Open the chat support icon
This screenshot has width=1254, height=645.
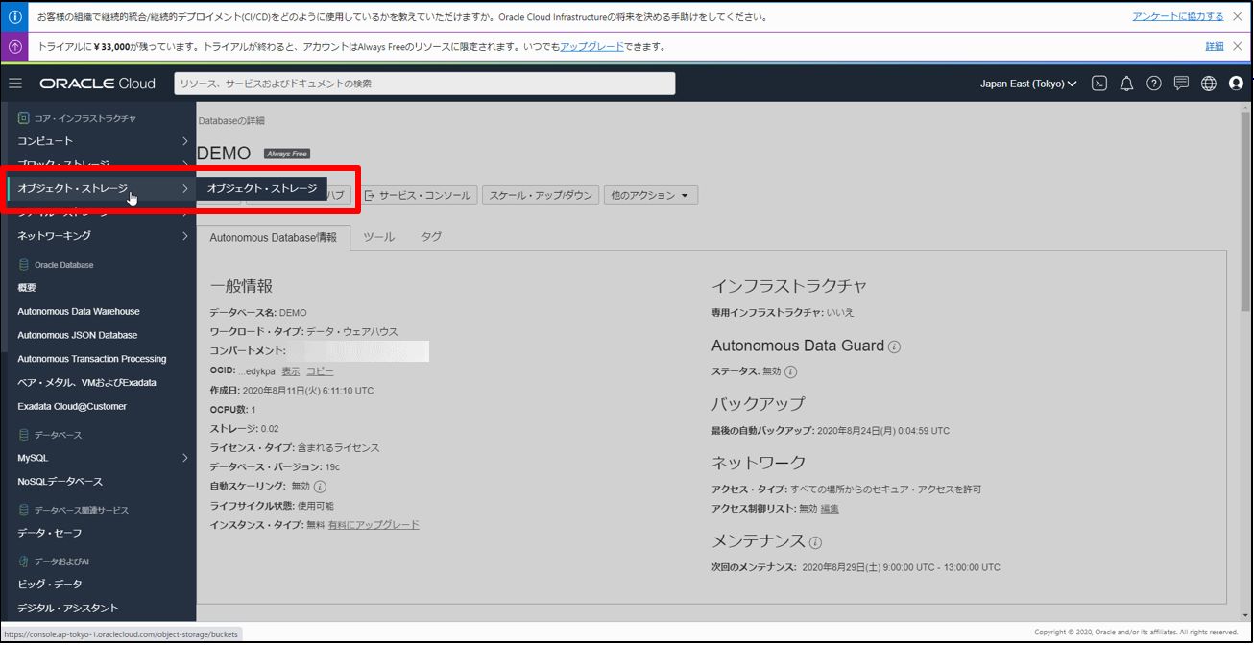(1181, 84)
